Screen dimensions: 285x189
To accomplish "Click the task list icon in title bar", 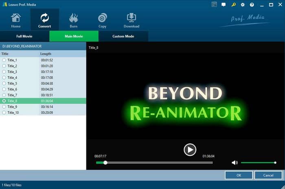I will (214, 4).
